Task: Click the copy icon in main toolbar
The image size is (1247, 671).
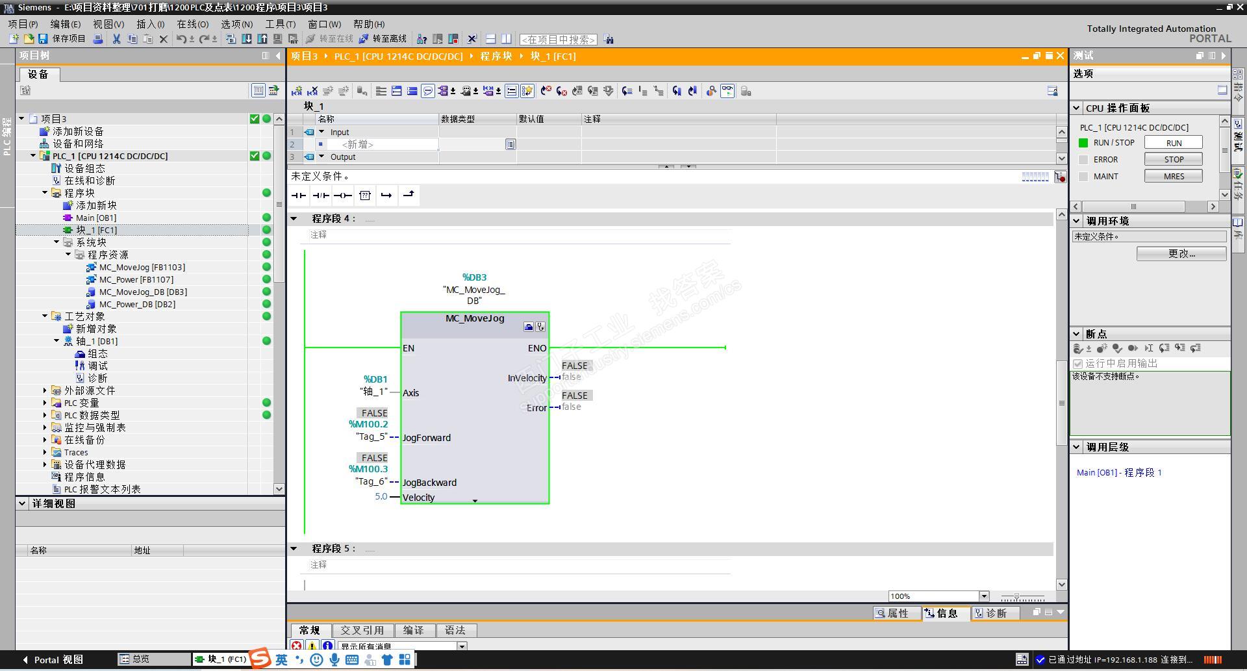Action: [x=132, y=39]
